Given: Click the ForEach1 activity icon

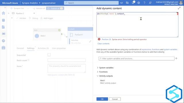Looking at the screenshot, I should [x=71, y=35].
